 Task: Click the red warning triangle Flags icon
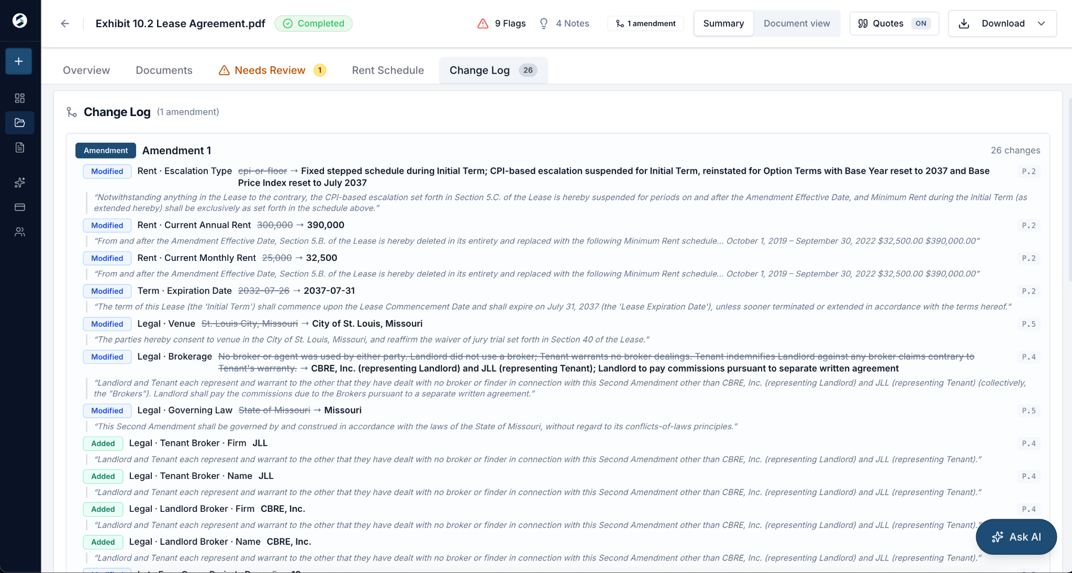coord(483,24)
